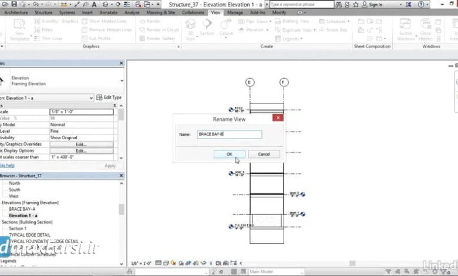Click the Show Hidden Lines icon

85,21
